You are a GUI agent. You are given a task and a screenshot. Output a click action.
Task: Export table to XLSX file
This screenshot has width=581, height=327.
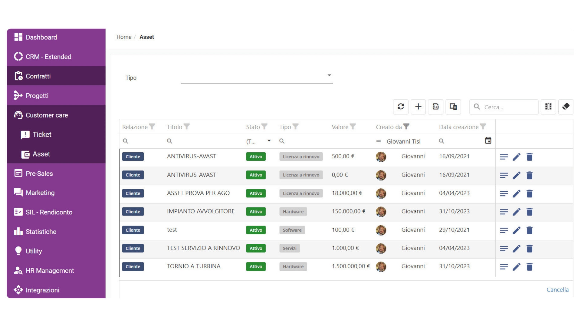[436, 107]
